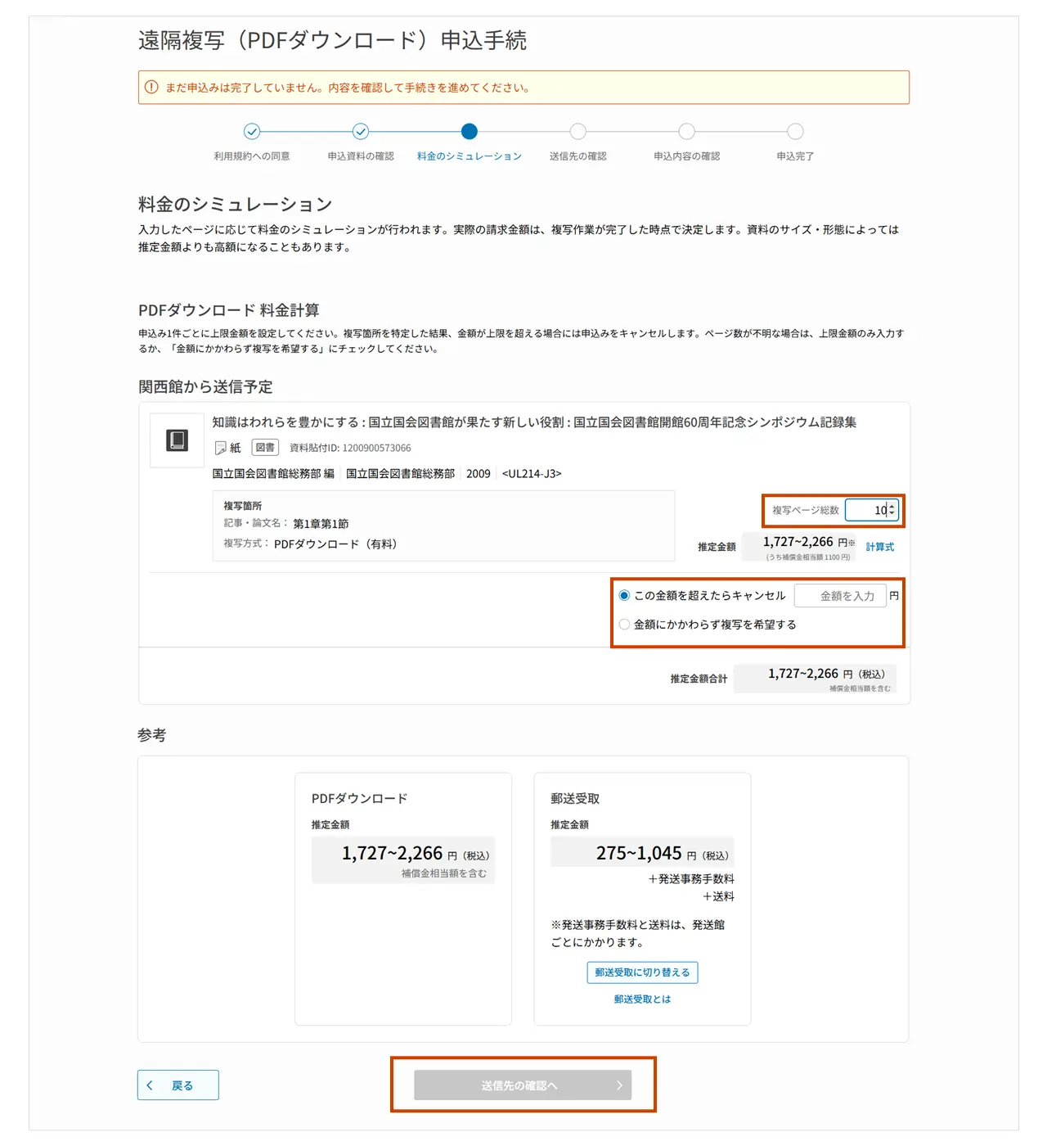Click the 戻る back button
This screenshot has width=1047, height=1146.
click(x=178, y=1085)
